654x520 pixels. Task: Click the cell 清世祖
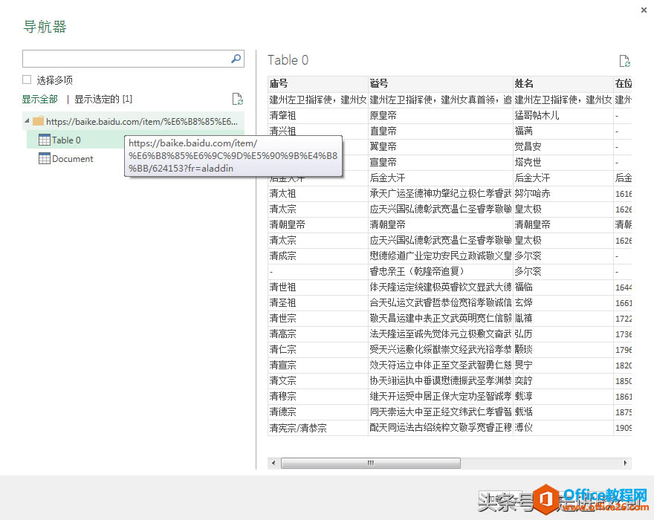(318, 287)
